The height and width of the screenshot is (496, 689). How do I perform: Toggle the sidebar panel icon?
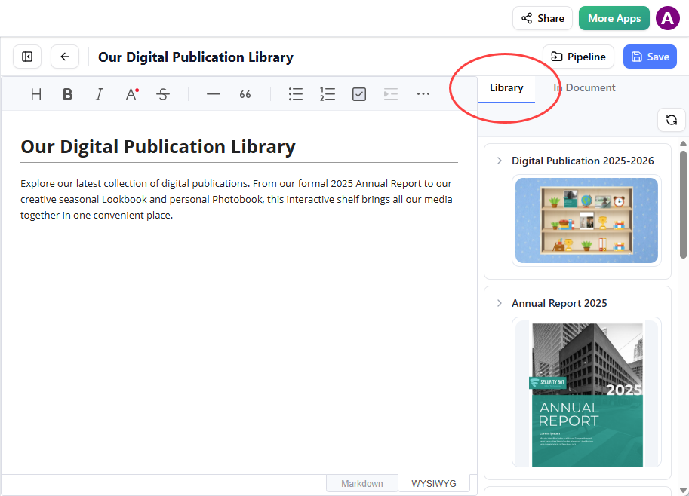pos(27,57)
